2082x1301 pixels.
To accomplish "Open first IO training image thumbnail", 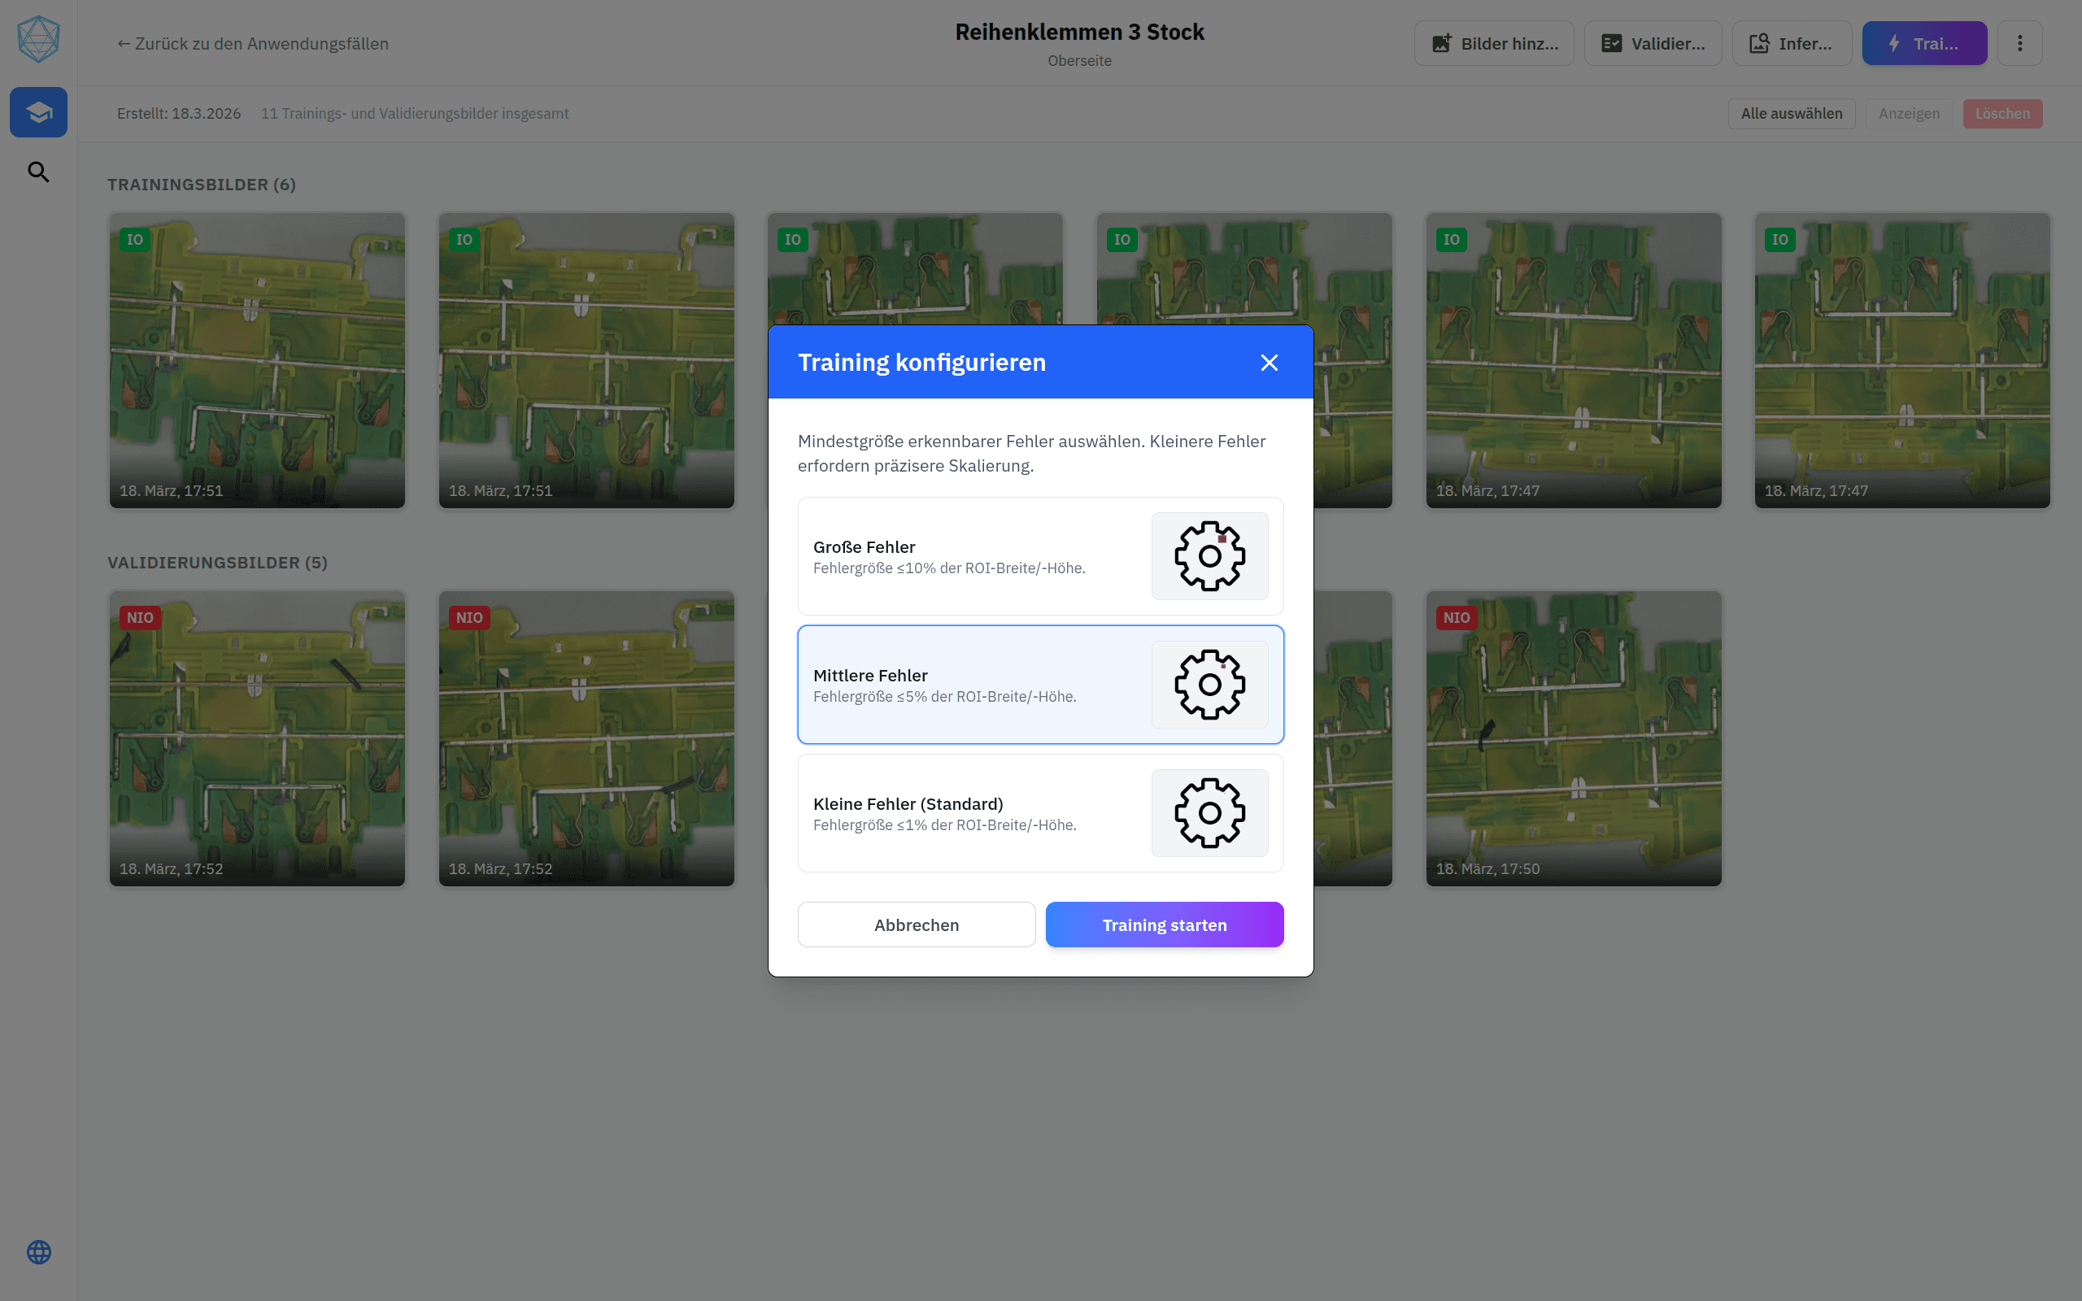I will point(257,361).
